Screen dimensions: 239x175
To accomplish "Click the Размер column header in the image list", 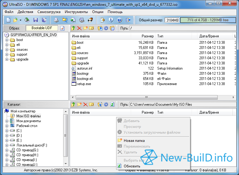I will [147, 36].
